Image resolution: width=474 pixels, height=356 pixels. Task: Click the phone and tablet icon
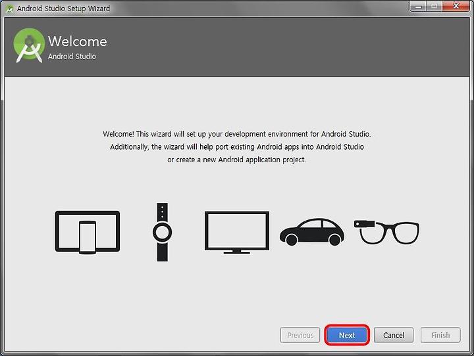(88, 232)
